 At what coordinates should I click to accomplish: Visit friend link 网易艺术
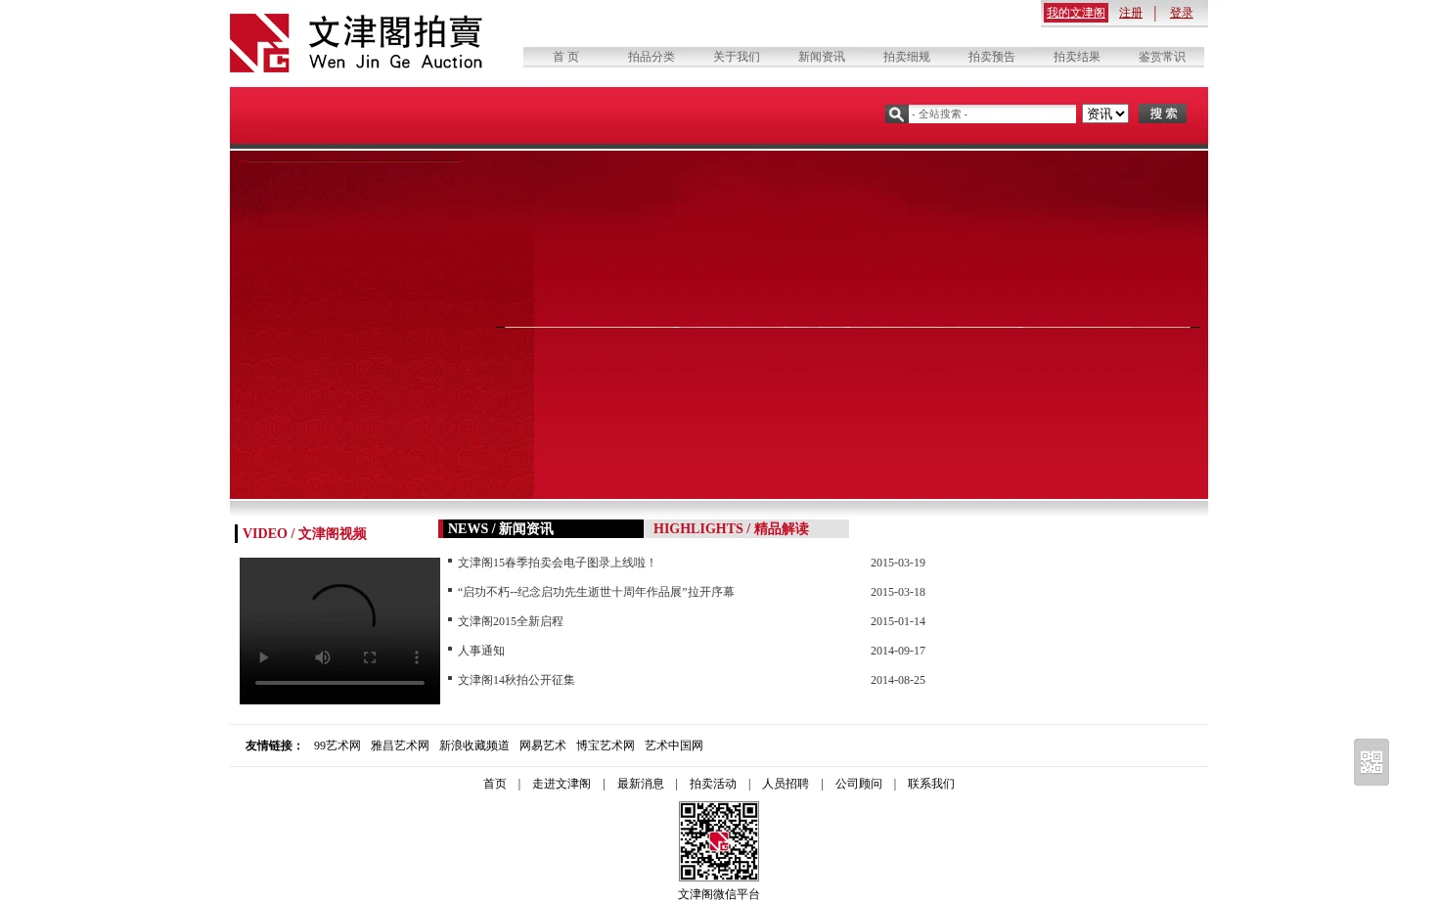coord(543,745)
